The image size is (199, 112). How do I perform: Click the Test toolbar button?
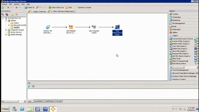(69, 7)
